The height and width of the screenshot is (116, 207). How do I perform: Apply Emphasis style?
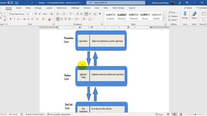(x=111, y=16)
